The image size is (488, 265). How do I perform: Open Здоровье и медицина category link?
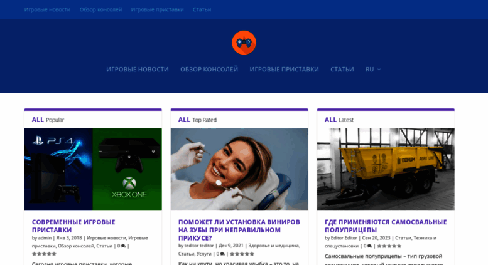click(274, 246)
